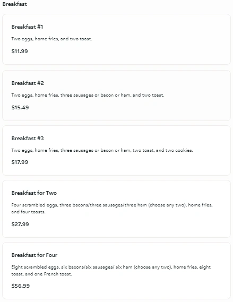
Task: Click the $15.49 price on Breakfast #2
Action: 20,107
